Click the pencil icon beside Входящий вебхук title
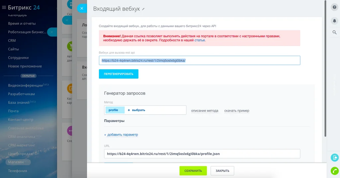 point(143,9)
